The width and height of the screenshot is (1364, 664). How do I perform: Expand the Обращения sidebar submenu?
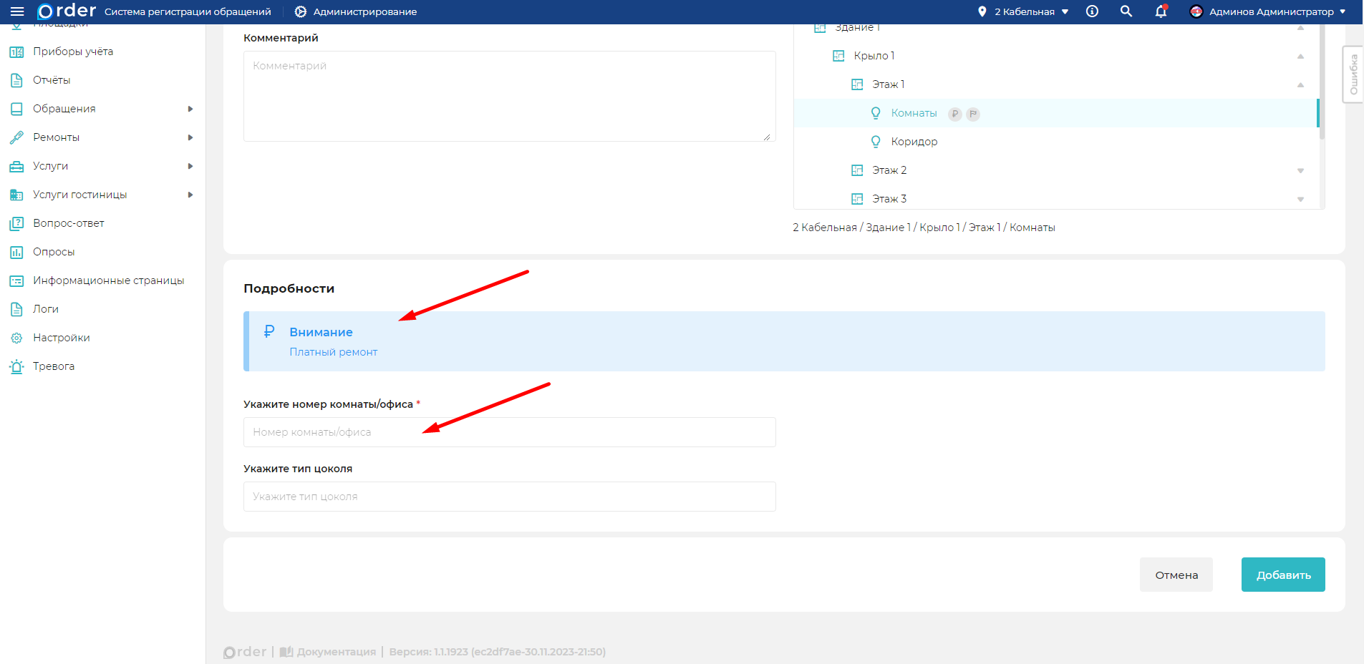190,109
